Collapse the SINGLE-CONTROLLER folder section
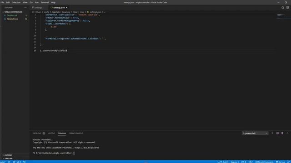This screenshot has width=291, height=163. point(13,12)
